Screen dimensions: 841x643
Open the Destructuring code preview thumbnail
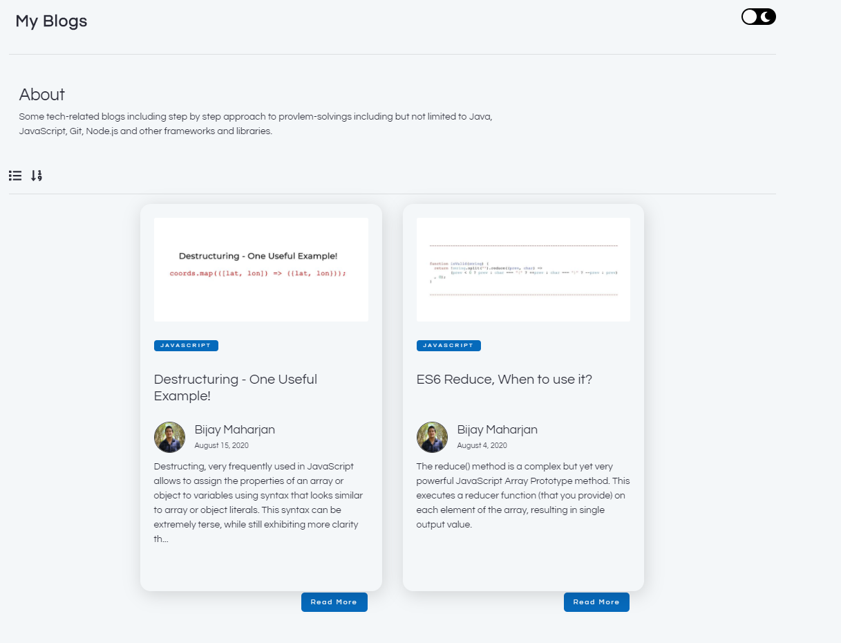[x=261, y=270]
